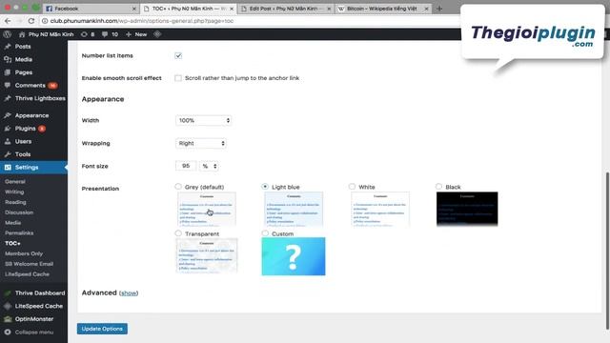Uncheck Number list items checkbox
The height and width of the screenshot is (343, 610).
178,55
